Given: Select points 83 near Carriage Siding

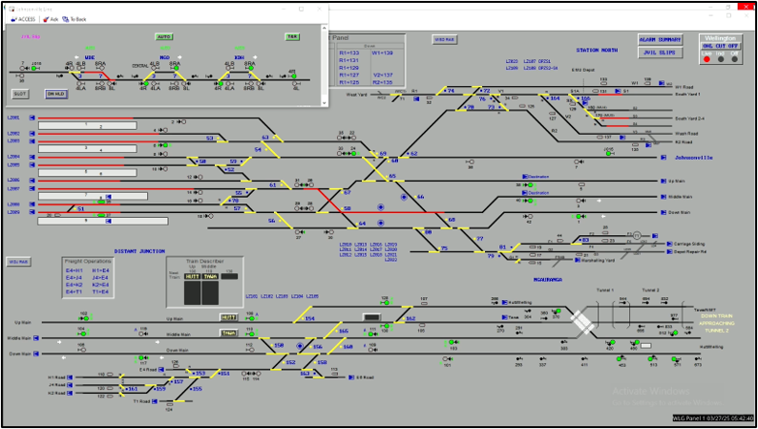Looking at the screenshot, I should (x=584, y=240).
